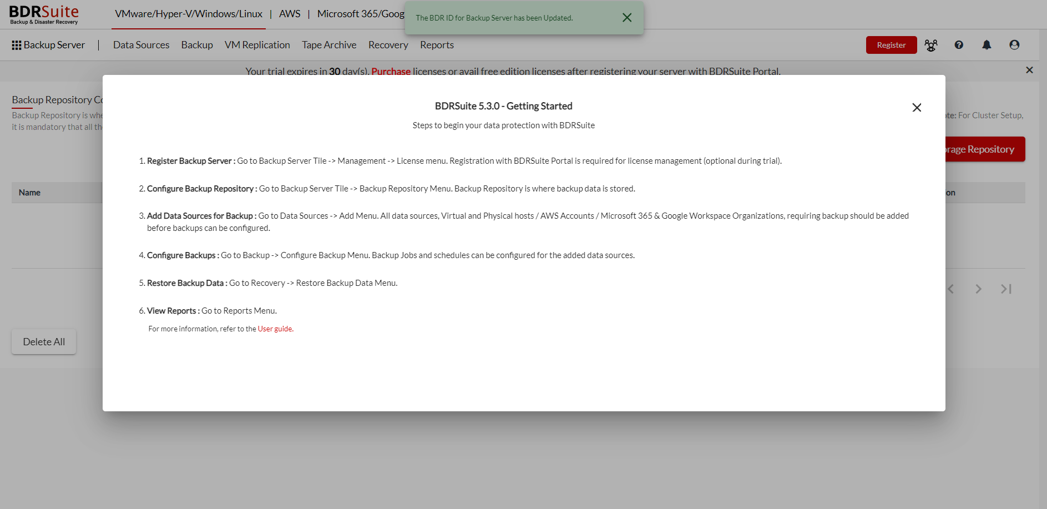Jump to last page arrow
Viewport: 1047px width, 509px height.
pyautogui.click(x=1006, y=289)
